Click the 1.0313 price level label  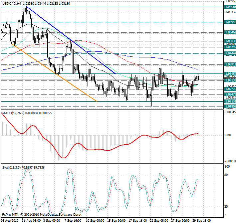coord(230,80)
